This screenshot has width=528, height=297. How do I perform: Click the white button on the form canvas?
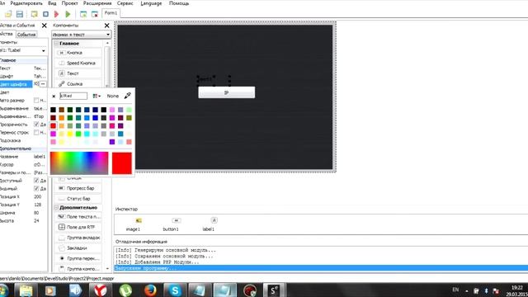click(x=227, y=92)
